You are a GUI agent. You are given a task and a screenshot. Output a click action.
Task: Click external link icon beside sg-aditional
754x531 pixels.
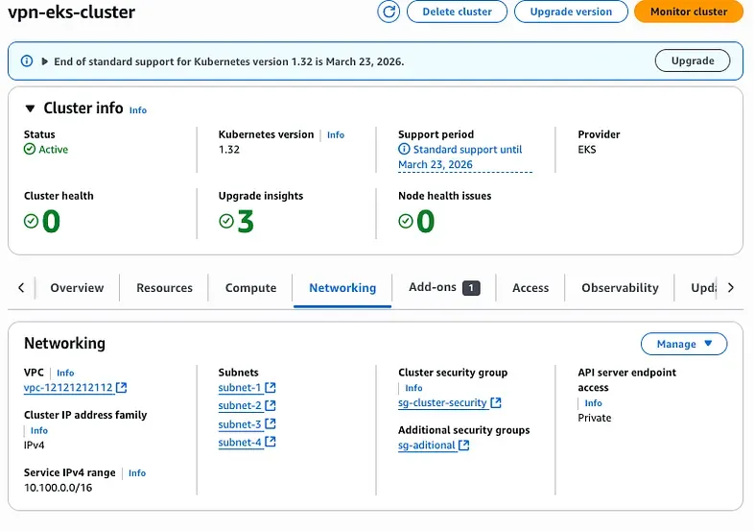464,446
